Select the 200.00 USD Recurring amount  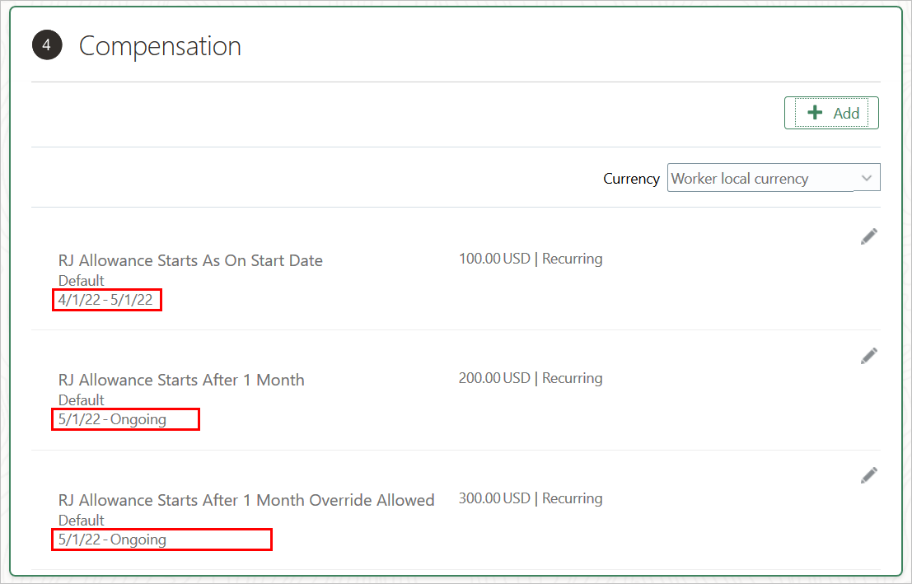pos(531,378)
